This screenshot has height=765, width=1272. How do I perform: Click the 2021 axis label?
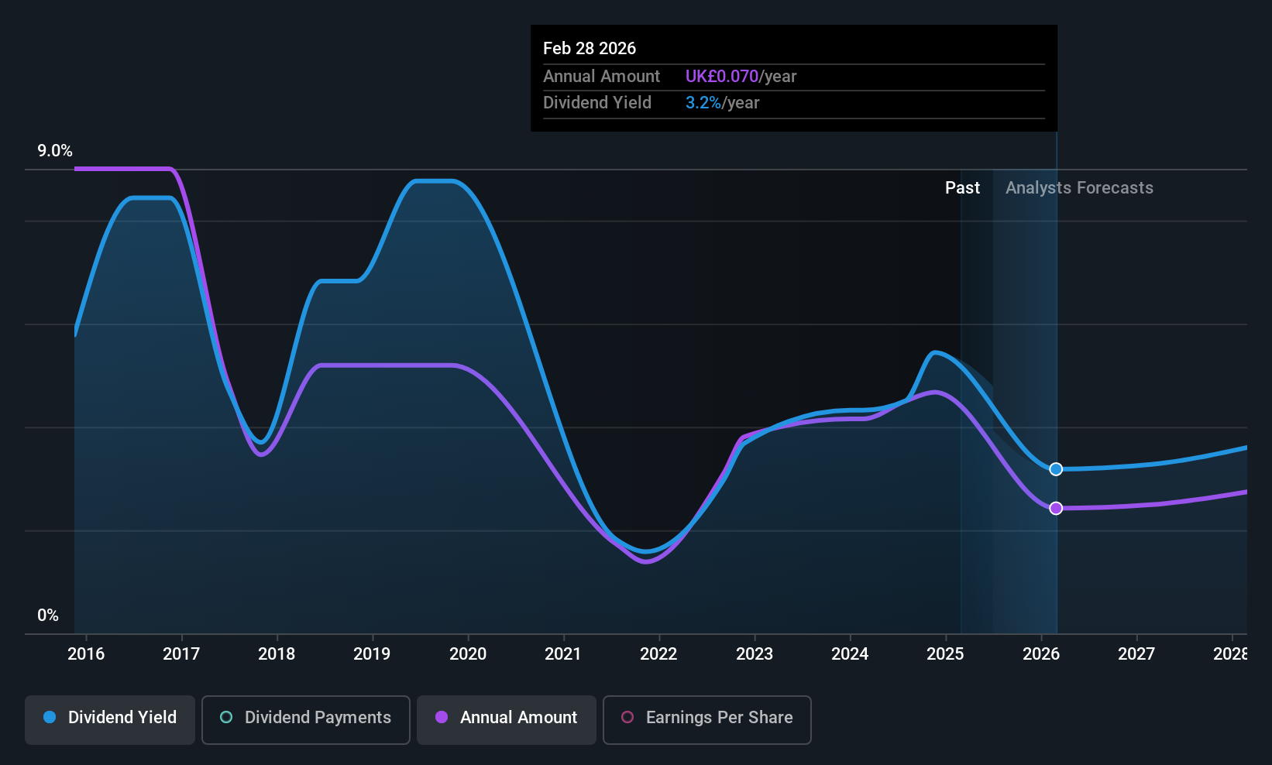coord(563,654)
